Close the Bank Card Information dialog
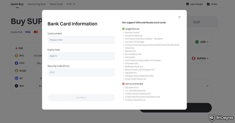 [x=179, y=17]
